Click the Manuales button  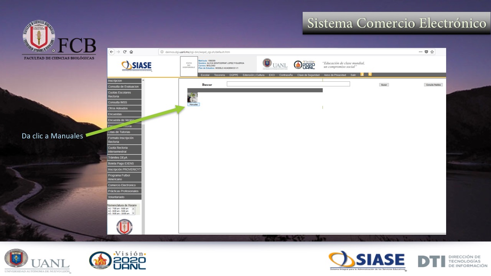point(194,104)
